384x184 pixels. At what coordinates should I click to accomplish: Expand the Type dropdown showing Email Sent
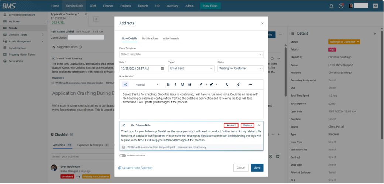(191, 69)
